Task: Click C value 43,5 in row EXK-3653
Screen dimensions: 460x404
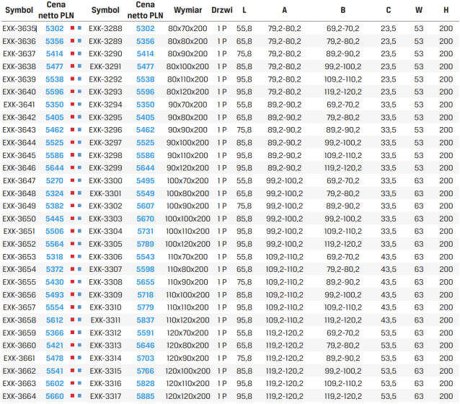Action: click(x=389, y=257)
